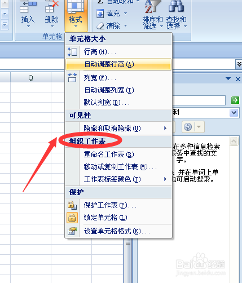Choose 自动调整列宽(I) menu item
The width and height of the screenshot is (242, 283).
[118, 90]
